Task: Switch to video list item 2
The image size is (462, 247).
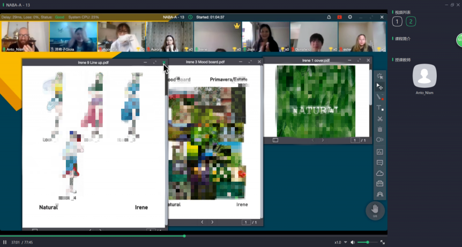Action: tap(411, 21)
